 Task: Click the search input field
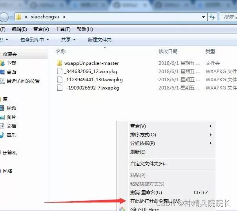point(228,17)
